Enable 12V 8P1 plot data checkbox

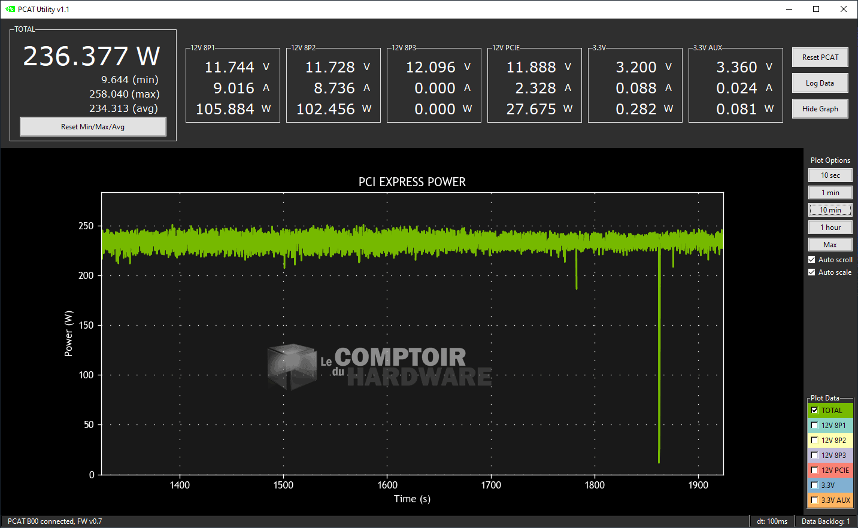pyautogui.click(x=814, y=426)
